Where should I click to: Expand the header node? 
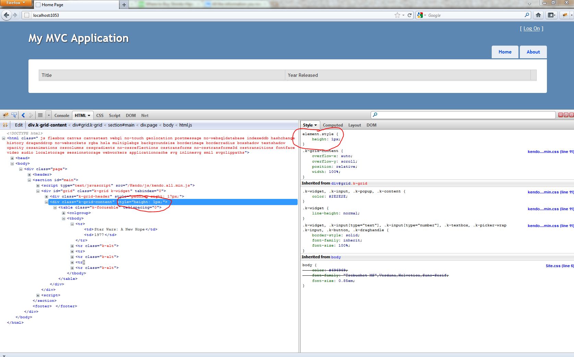pos(29,175)
